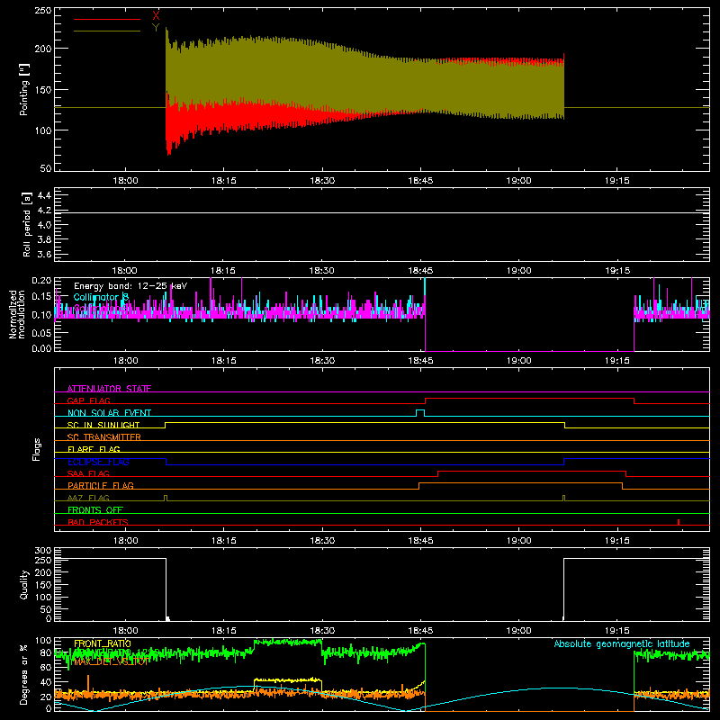The width and height of the screenshot is (720, 720).
Task: Click the 100 tick on the Pointing axis
Action: point(43,130)
